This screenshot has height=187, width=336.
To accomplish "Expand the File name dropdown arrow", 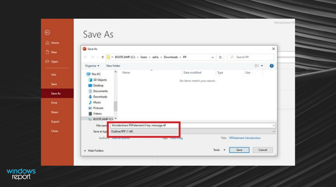I will click(274, 126).
